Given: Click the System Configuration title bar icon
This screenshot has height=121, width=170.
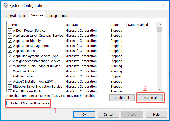Looking at the screenshot, I should 5,5.
